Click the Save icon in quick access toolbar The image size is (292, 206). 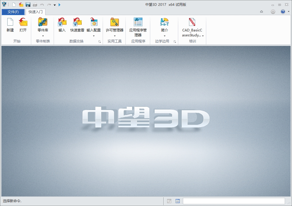pyautogui.click(x=28, y=4)
